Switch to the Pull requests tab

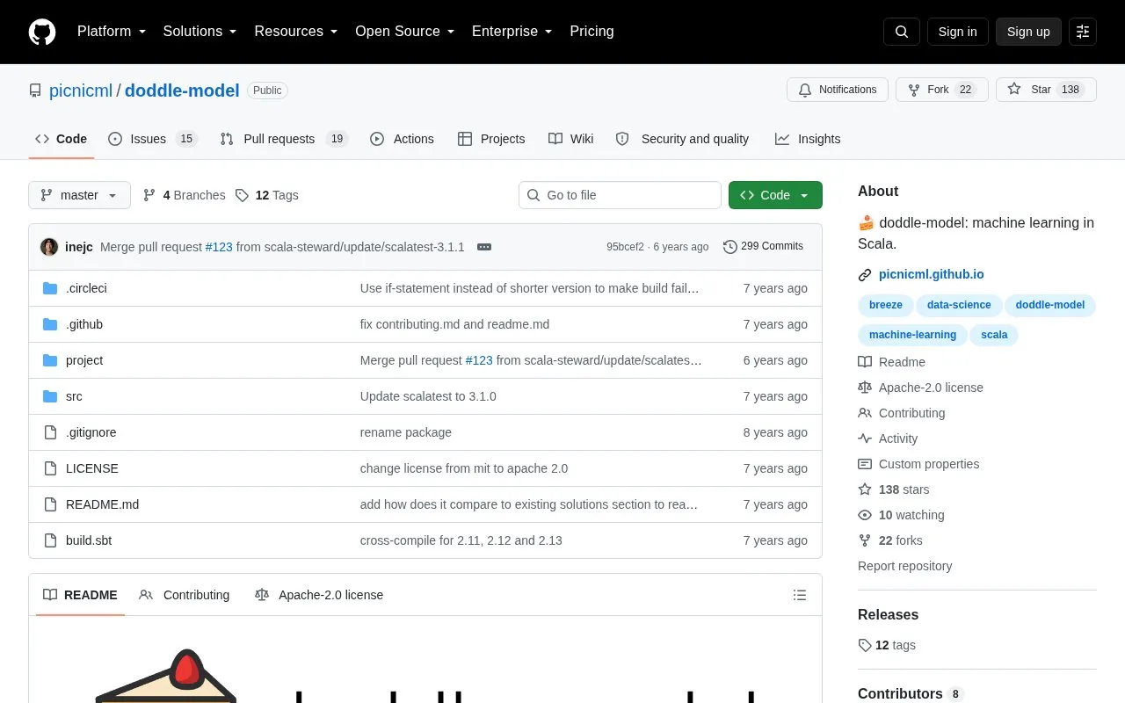click(284, 139)
